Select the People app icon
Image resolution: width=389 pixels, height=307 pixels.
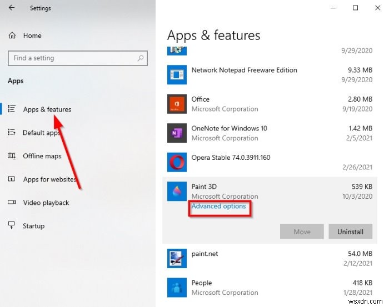[177, 288]
